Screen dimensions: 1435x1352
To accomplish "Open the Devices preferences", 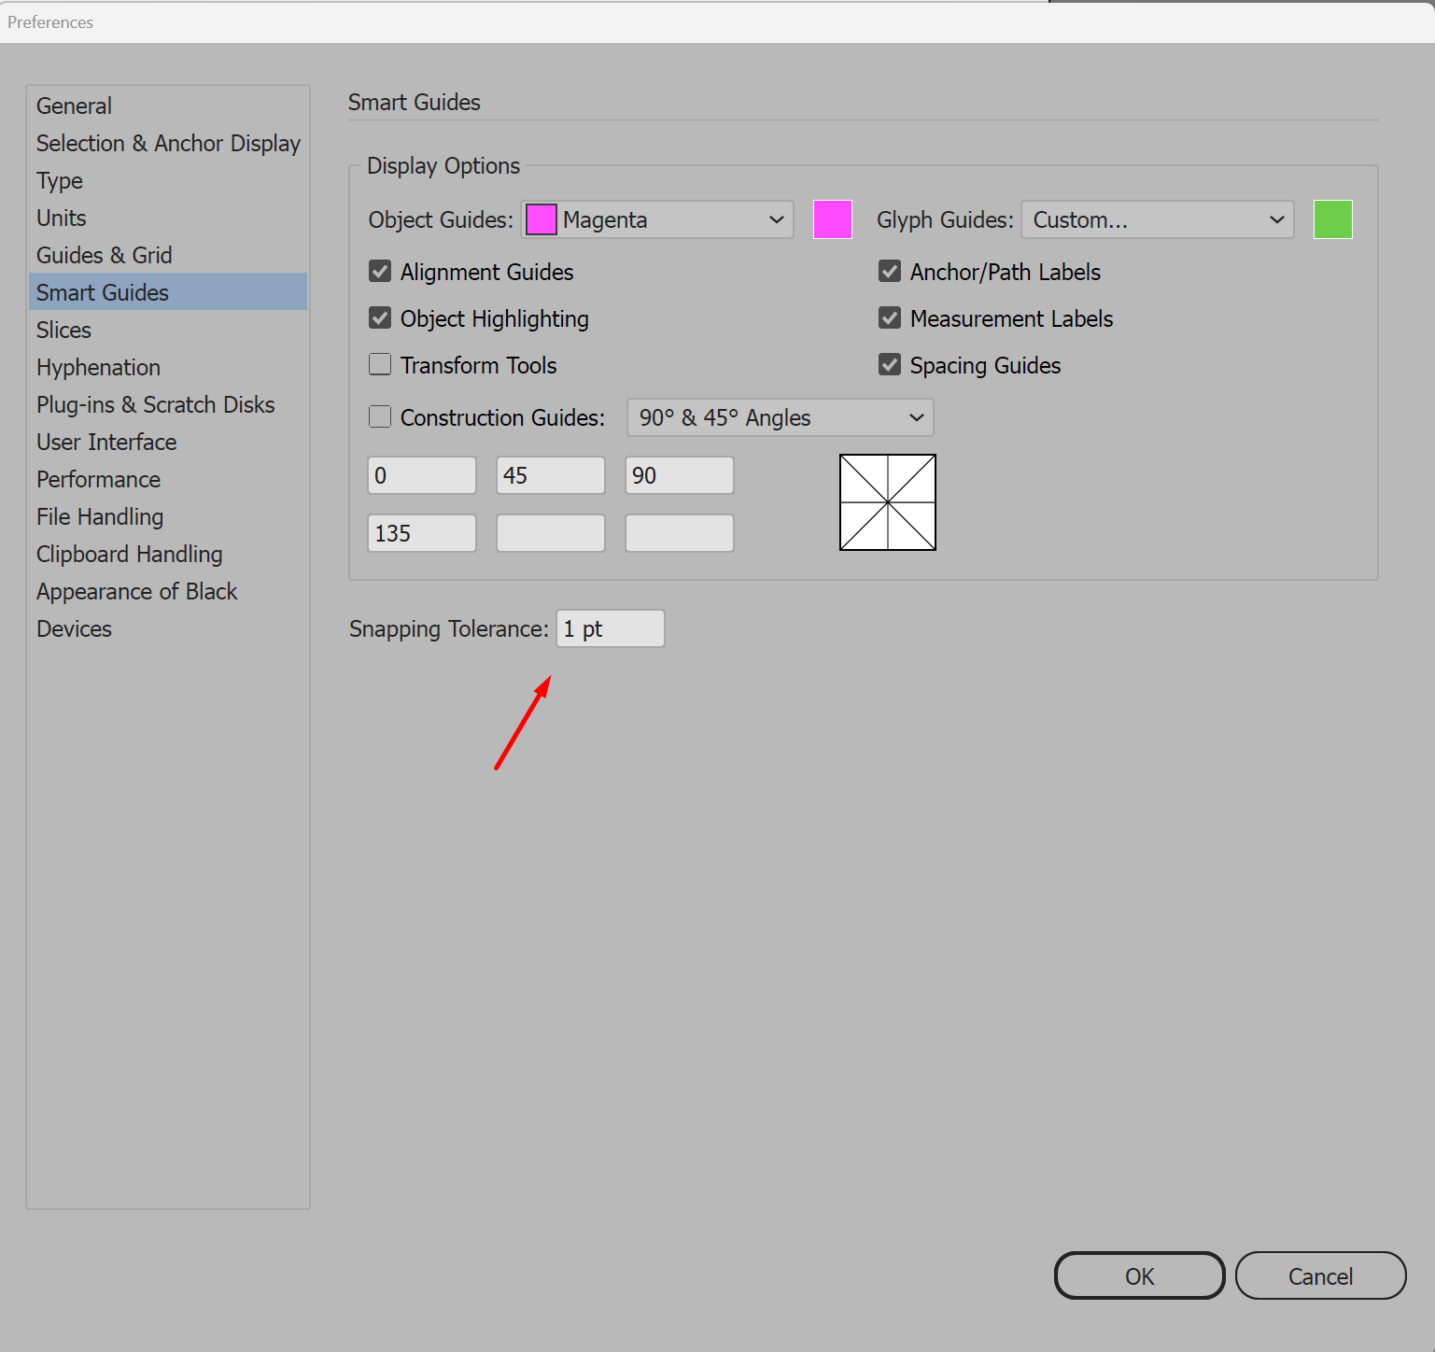I will pos(168,628).
